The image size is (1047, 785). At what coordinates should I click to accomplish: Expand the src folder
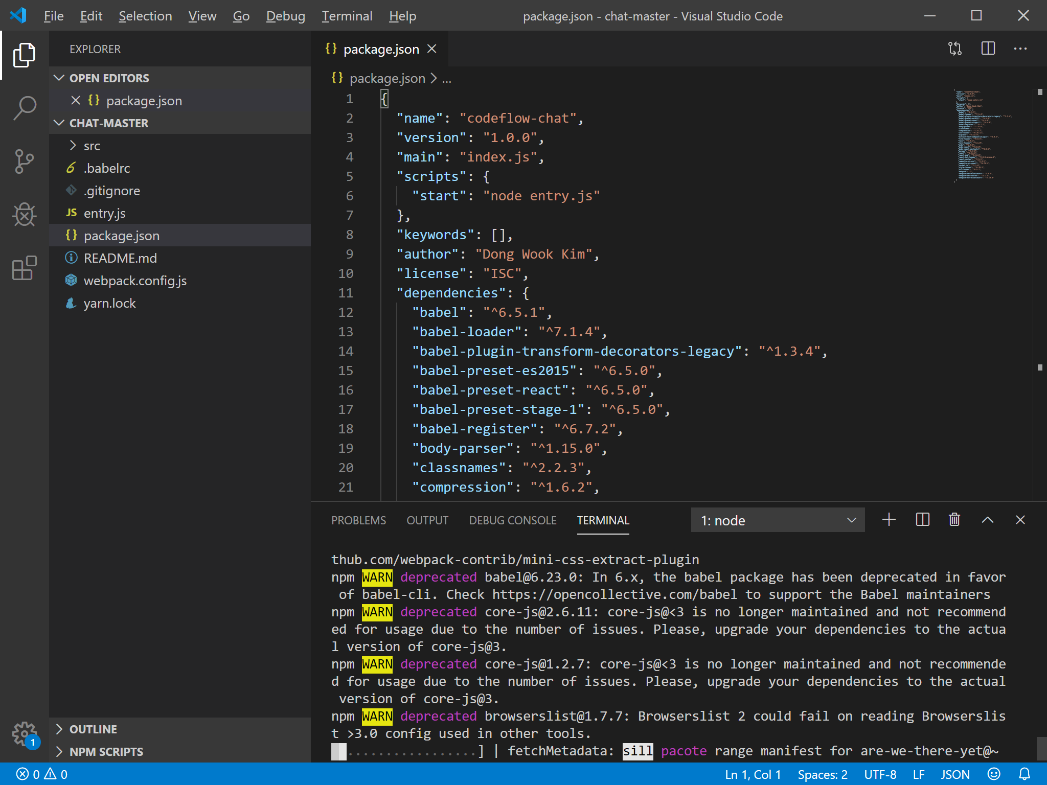tap(180, 146)
